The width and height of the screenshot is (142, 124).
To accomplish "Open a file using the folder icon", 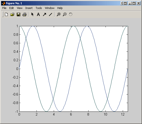I will [x=12, y=14].
